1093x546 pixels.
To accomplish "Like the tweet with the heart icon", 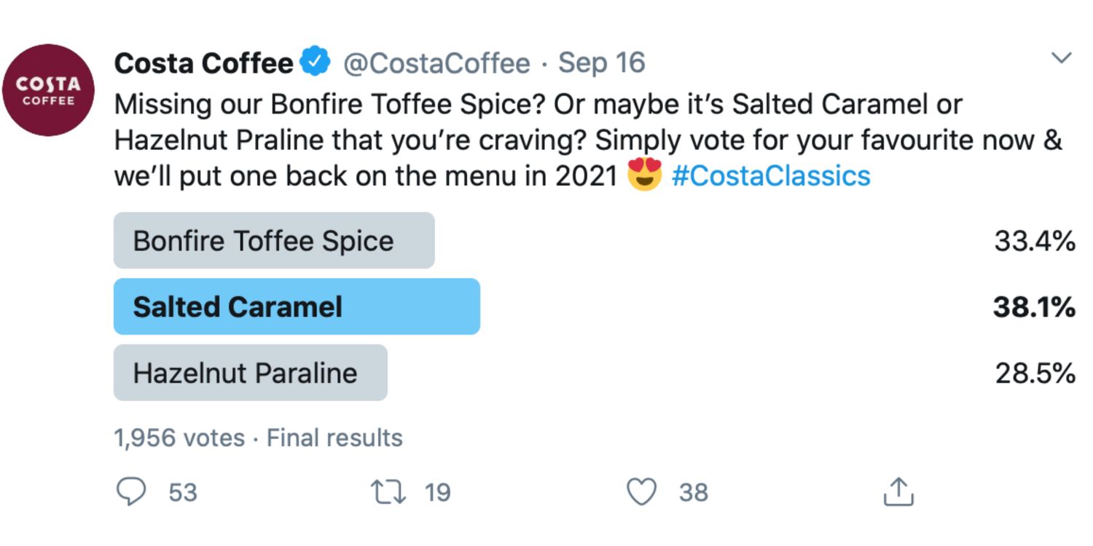I will (642, 492).
